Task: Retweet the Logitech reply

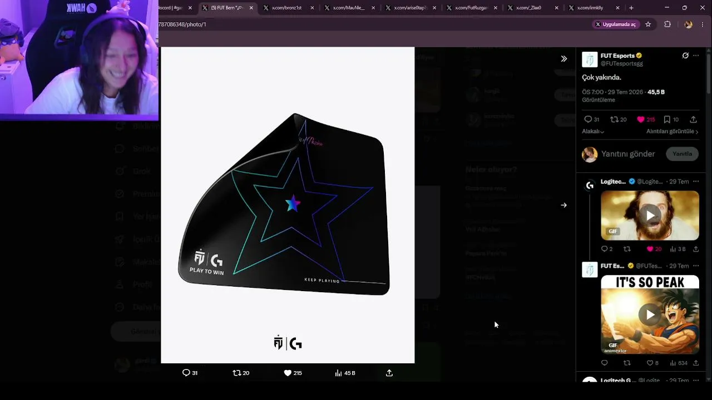Action: coord(627,249)
